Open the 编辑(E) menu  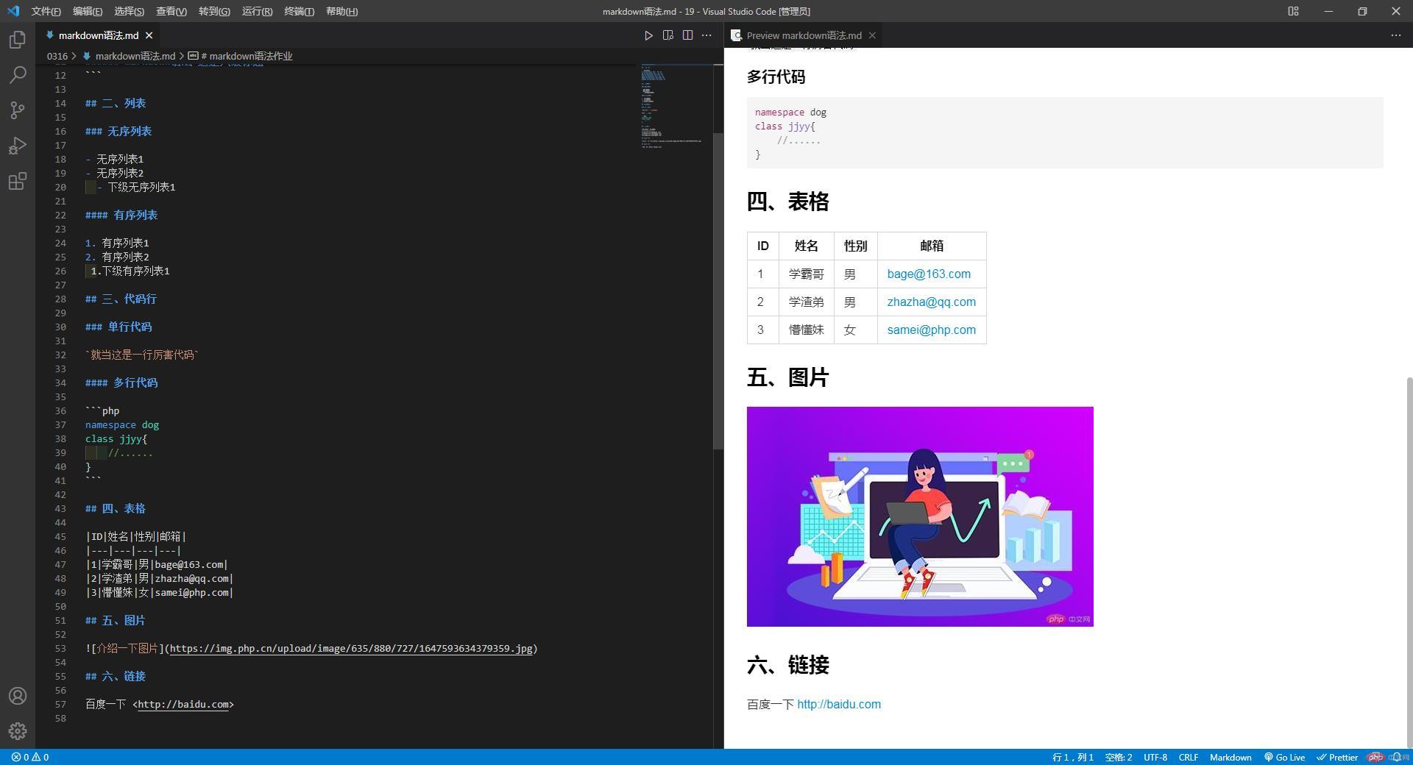click(88, 11)
